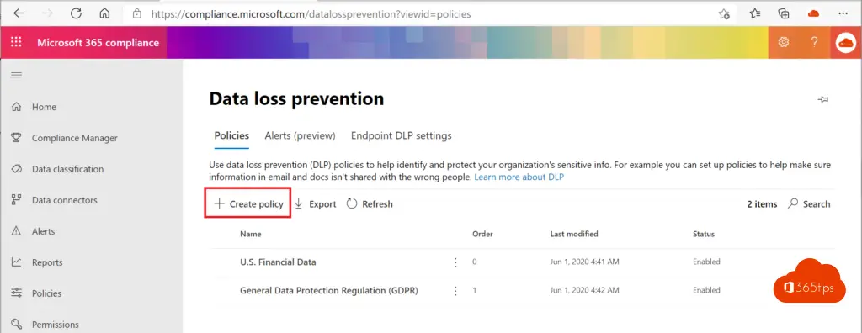
Task: Open Search for policies
Action: [809, 203]
